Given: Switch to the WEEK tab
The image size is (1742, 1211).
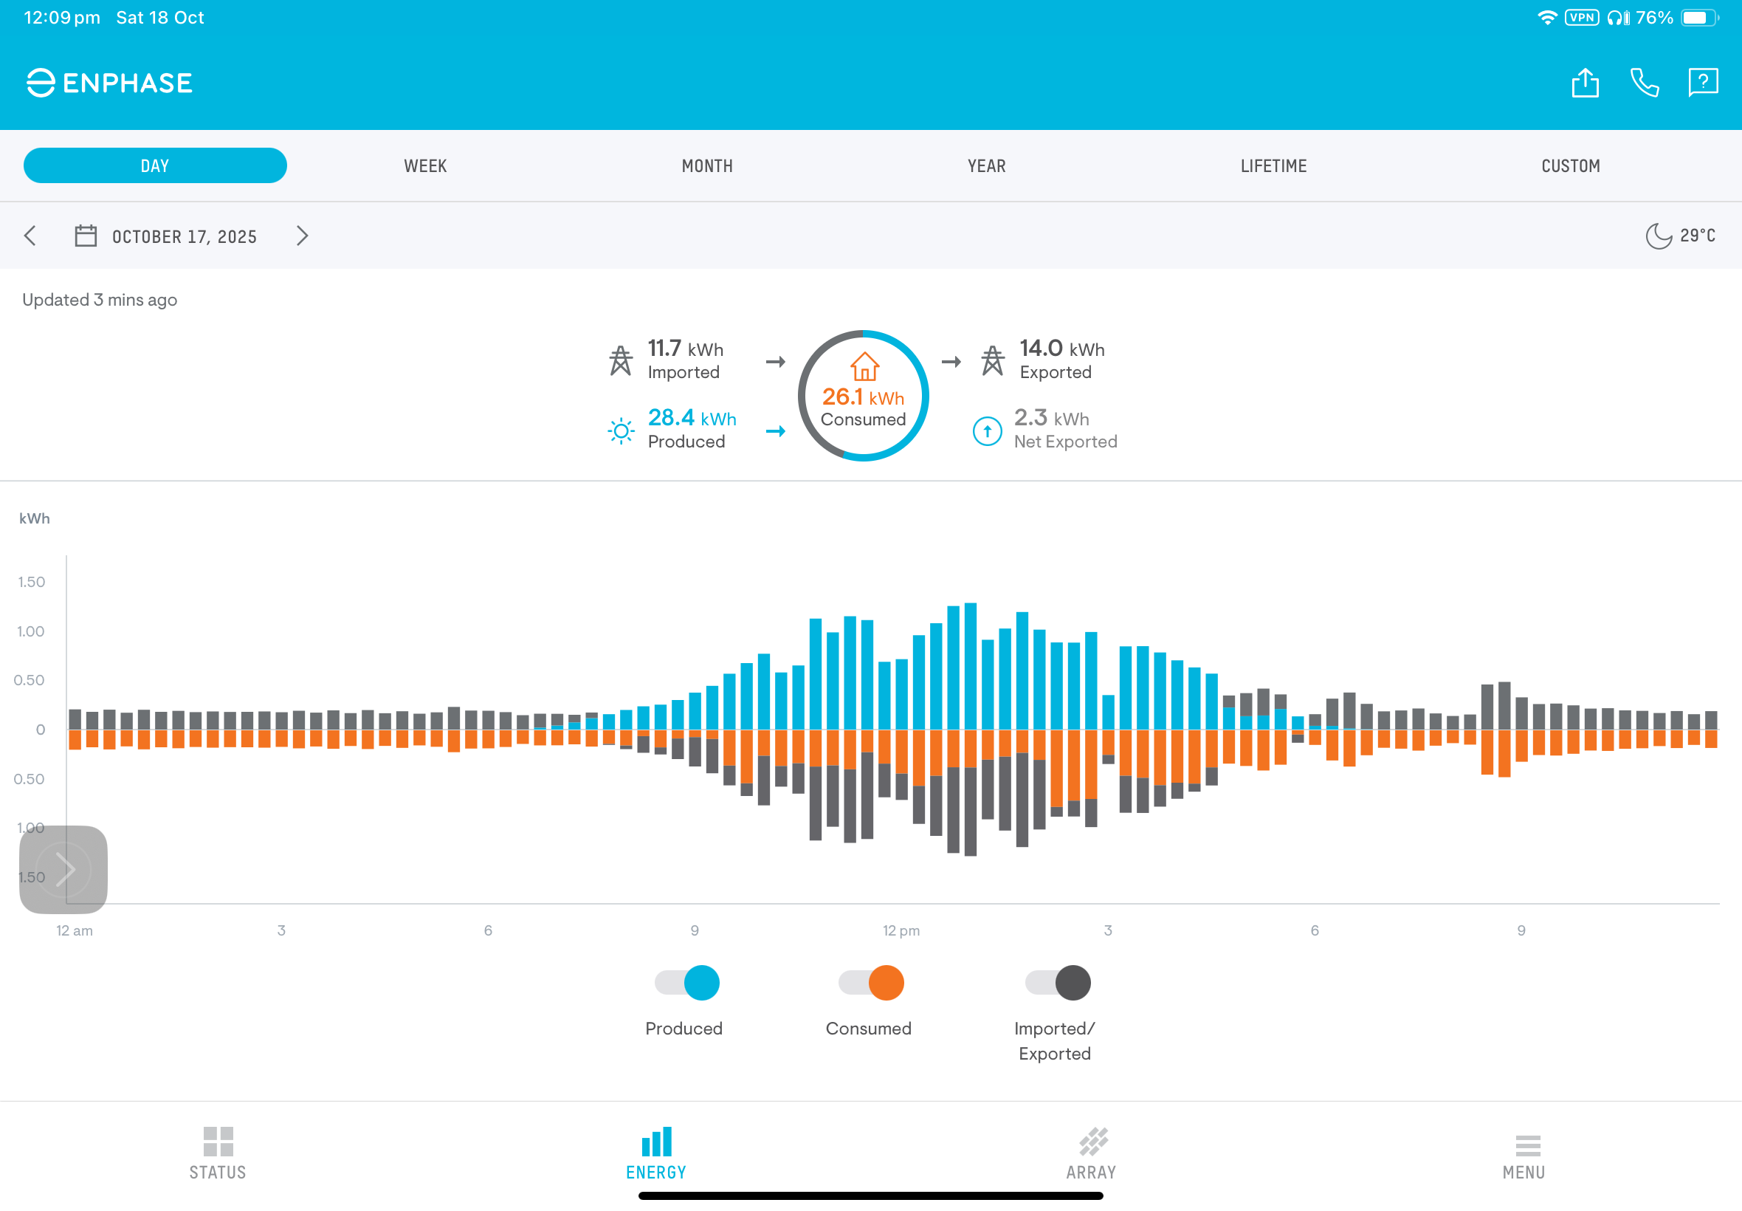Looking at the screenshot, I should pyautogui.click(x=425, y=166).
